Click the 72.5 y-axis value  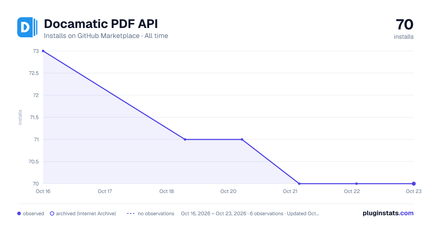tap(34, 73)
